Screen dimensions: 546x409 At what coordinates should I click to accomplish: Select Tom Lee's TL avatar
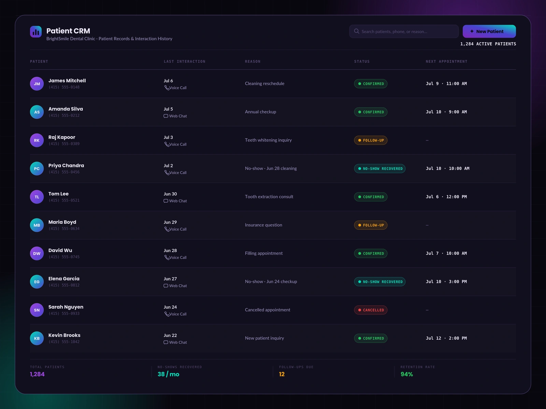pos(37,197)
